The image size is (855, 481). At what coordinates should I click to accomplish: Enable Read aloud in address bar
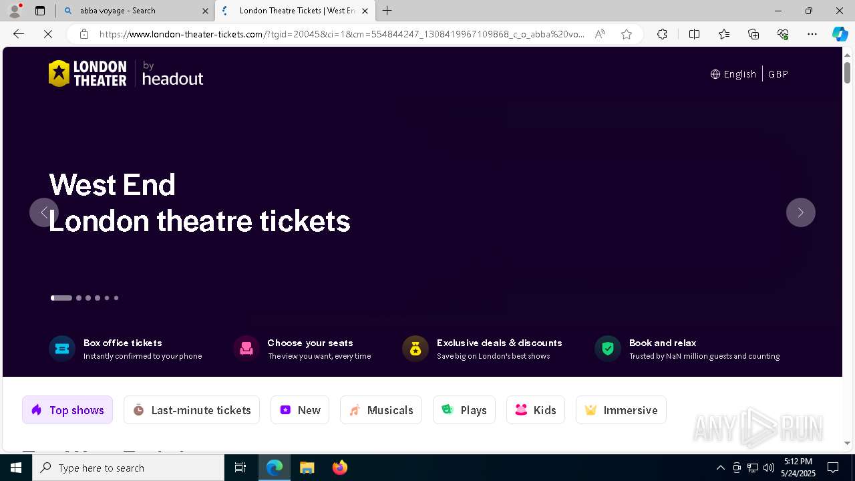(600, 34)
